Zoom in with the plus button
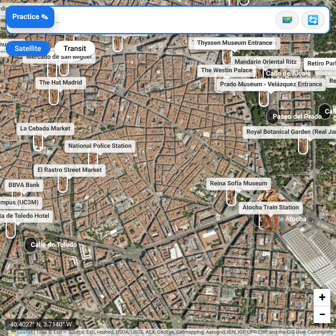Viewport: 336px width, 336px height. click(x=322, y=297)
